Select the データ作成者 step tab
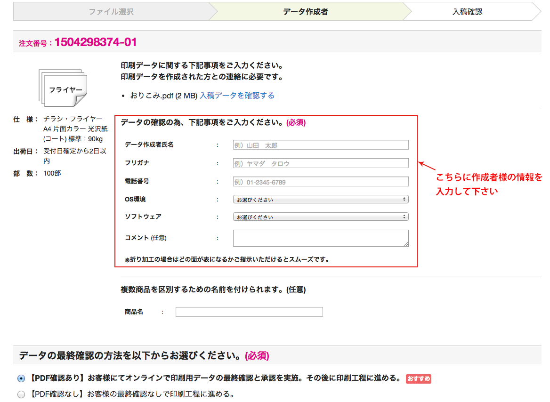 pyautogui.click(x=305, y=12)
